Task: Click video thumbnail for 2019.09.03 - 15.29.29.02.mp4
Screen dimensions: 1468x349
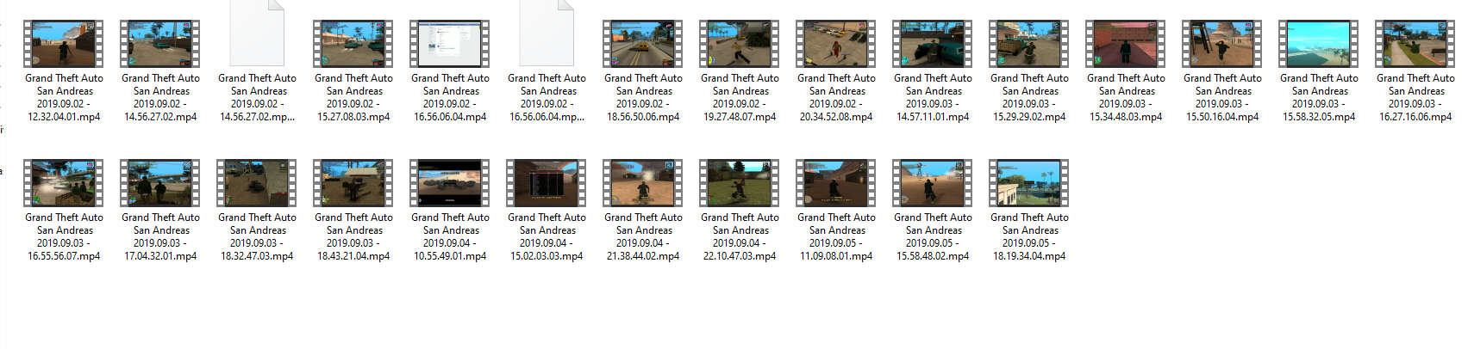Action: (x=1029, y=44)
